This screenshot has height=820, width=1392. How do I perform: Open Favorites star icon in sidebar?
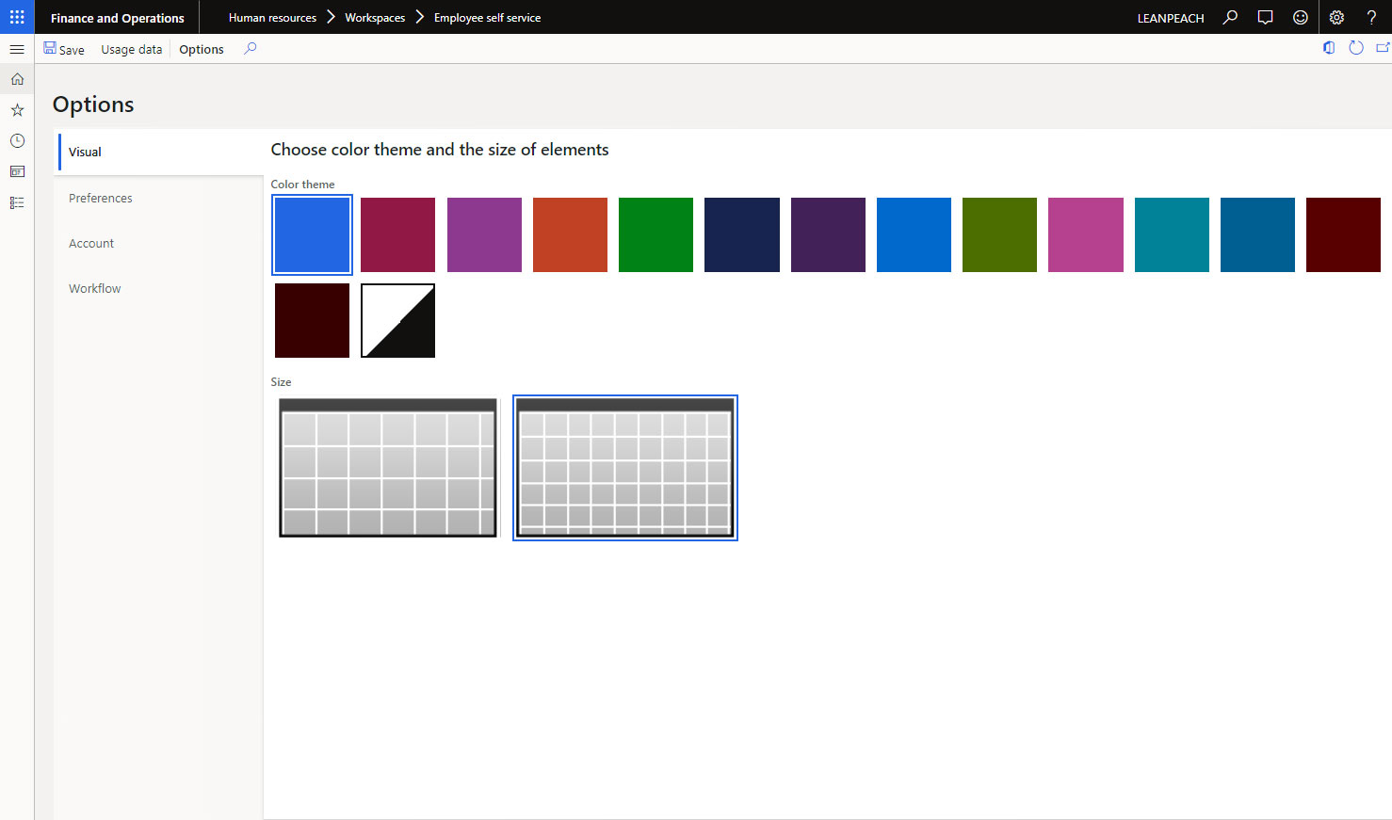[x=17, y=110]
